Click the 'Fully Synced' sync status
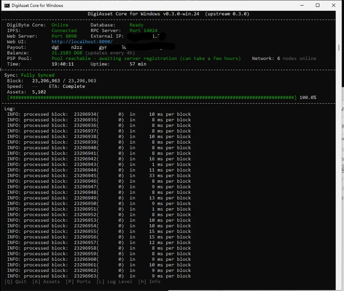The image size is (344, 291). click(38, 75)
